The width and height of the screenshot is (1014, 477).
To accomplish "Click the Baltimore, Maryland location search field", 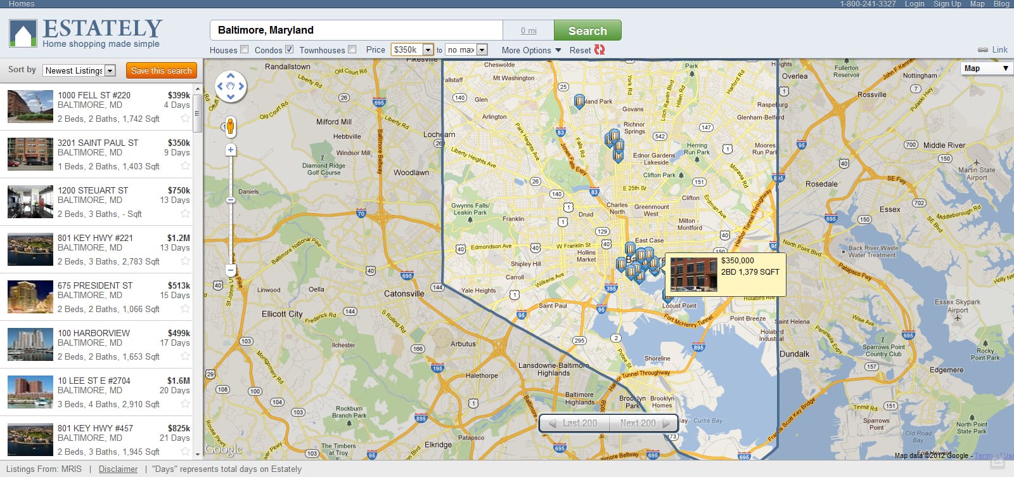I will click(356, 30).
